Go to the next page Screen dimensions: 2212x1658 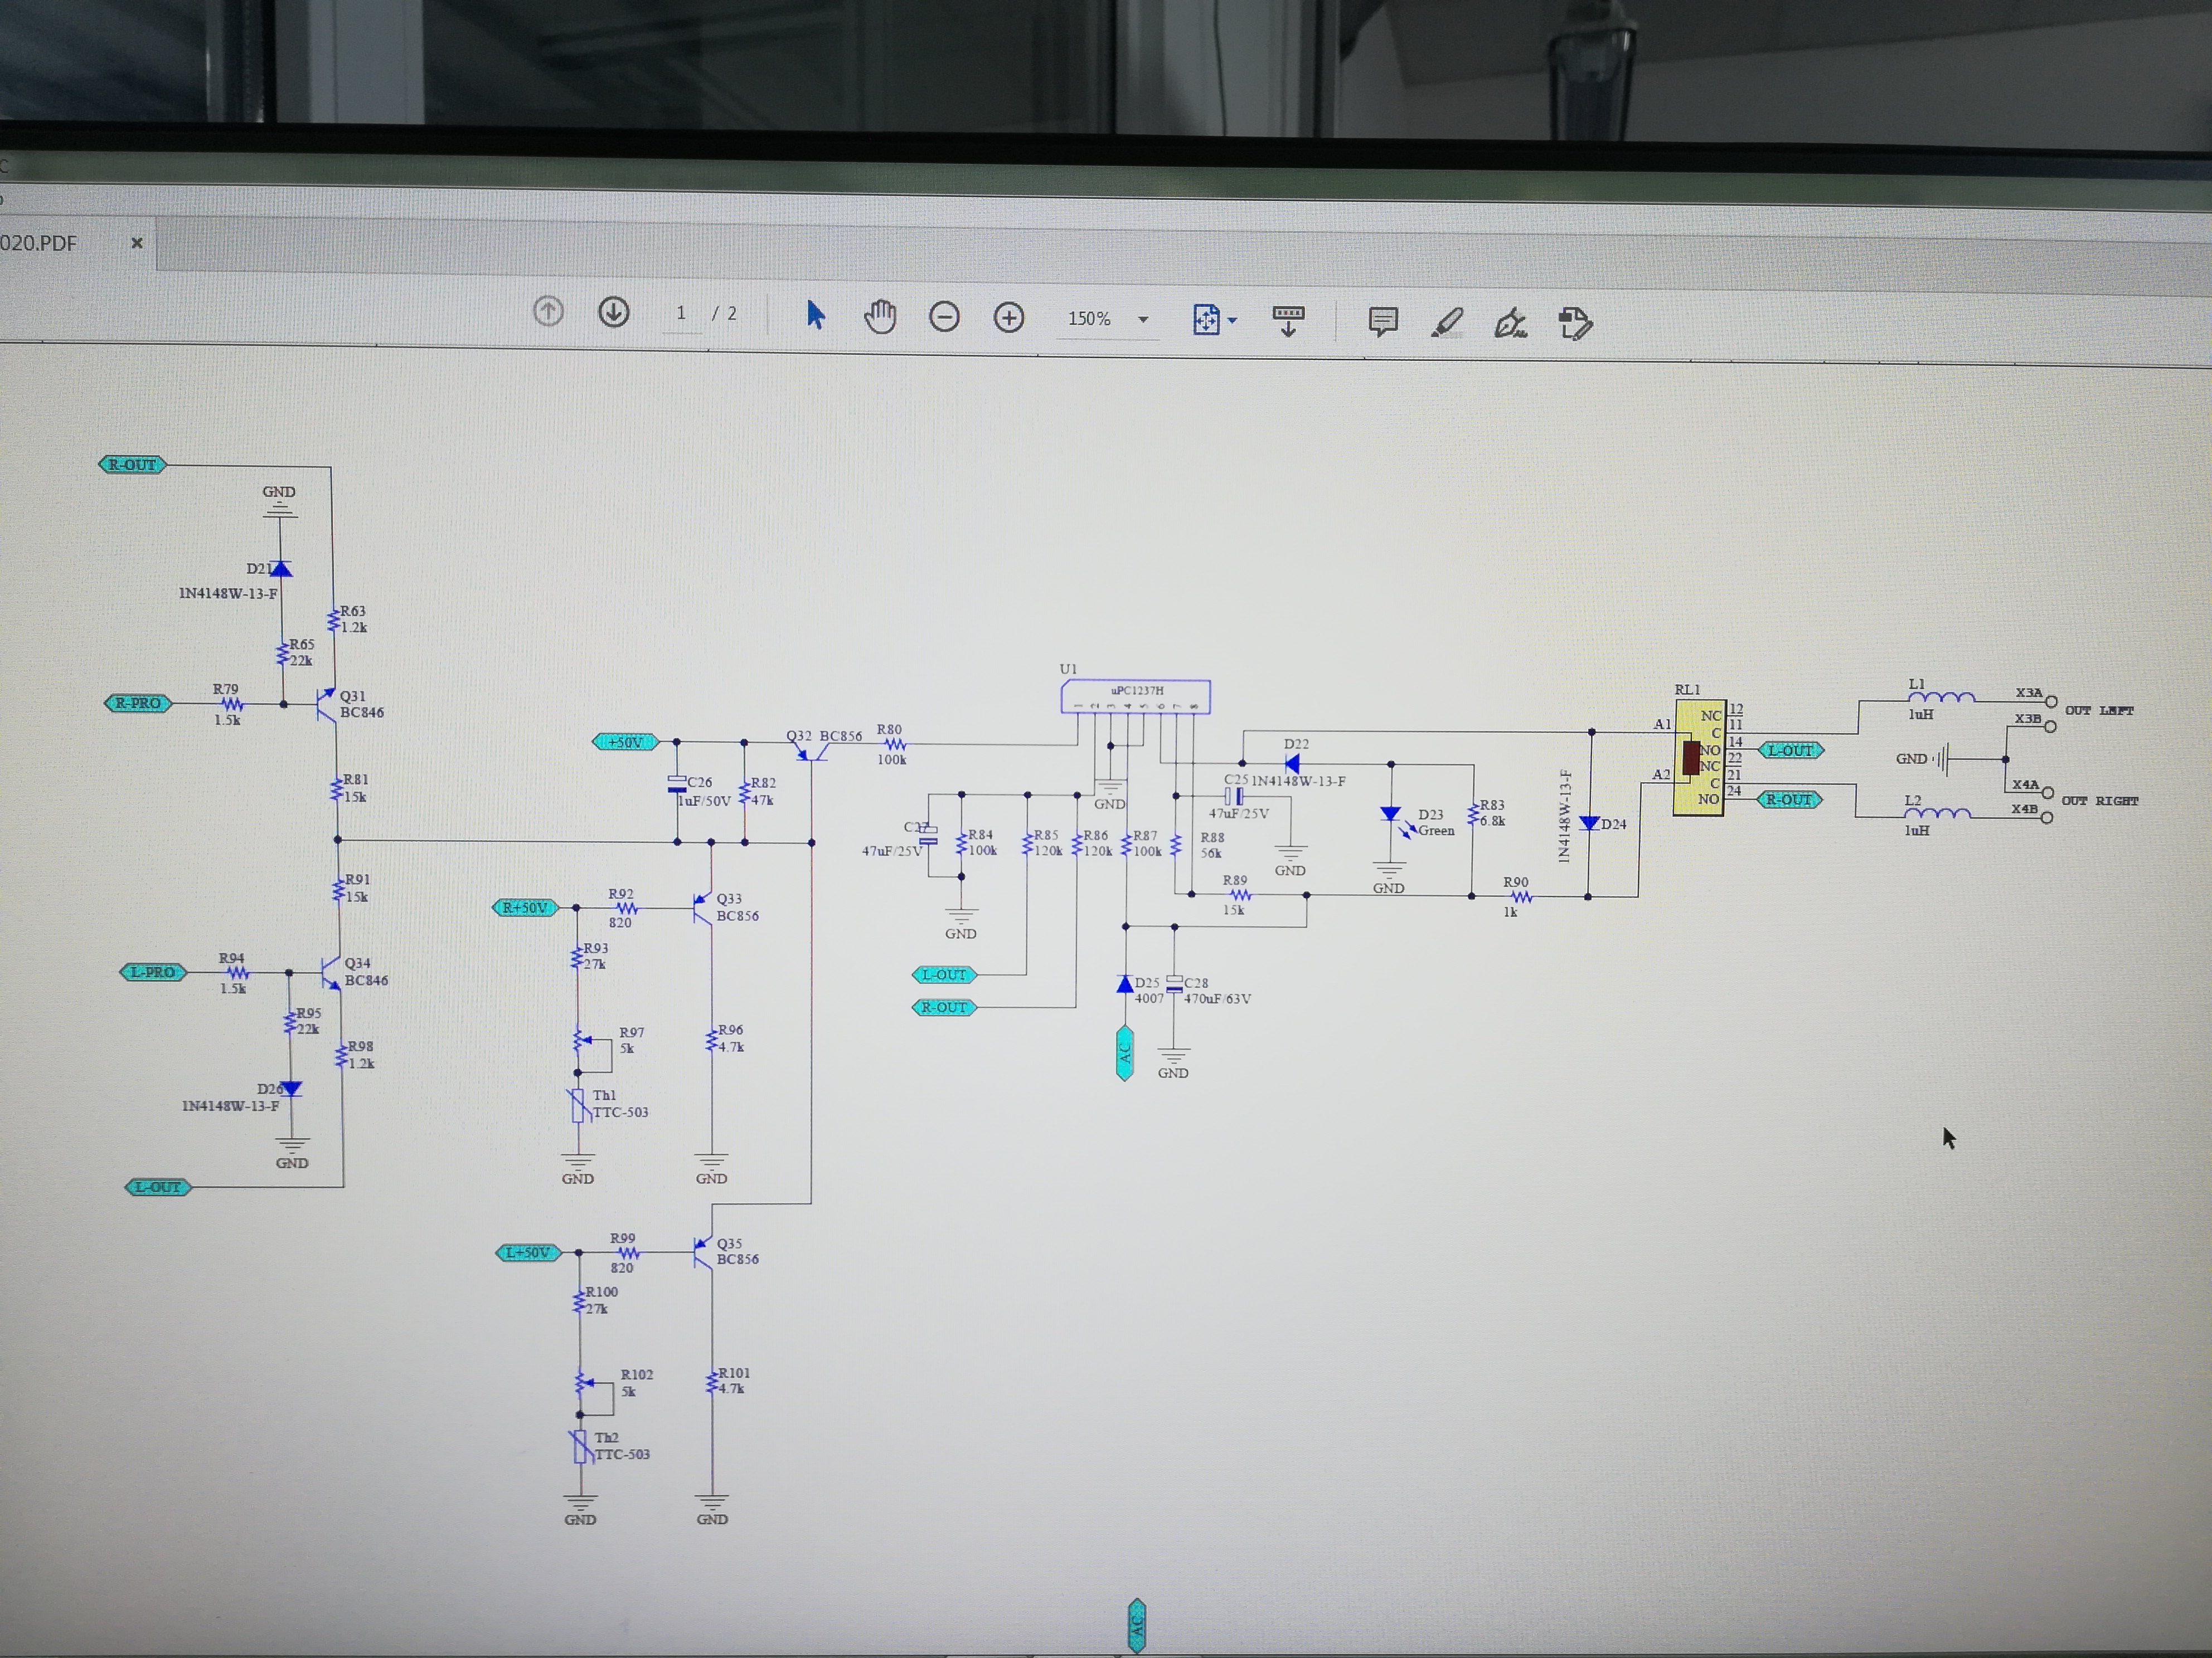click(613, 312)
